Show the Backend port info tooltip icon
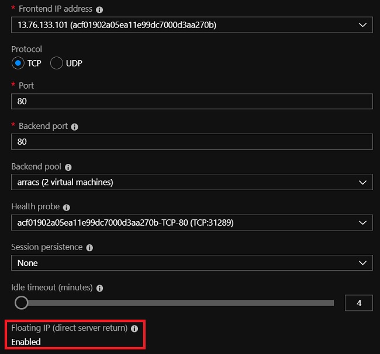Viewport: 380px width, 354px height. coord(74,127)
